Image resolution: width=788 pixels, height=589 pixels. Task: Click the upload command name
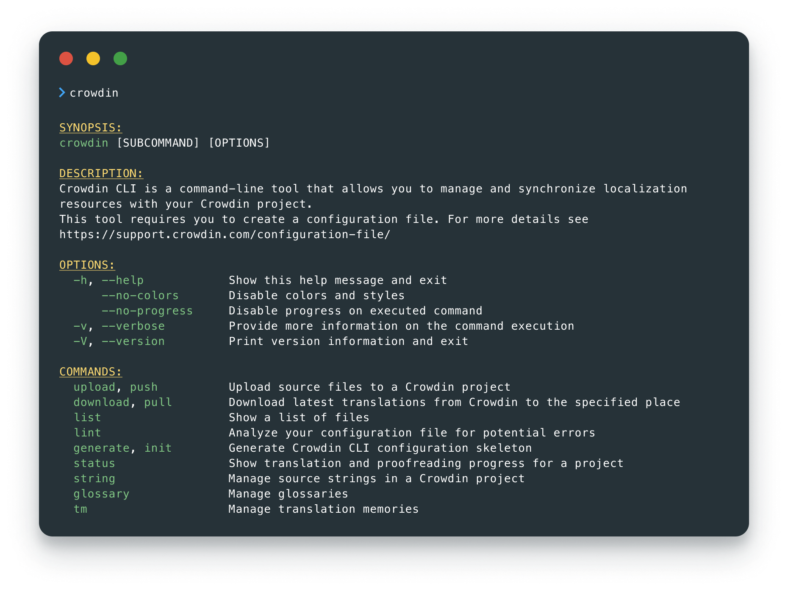[94, 387]
